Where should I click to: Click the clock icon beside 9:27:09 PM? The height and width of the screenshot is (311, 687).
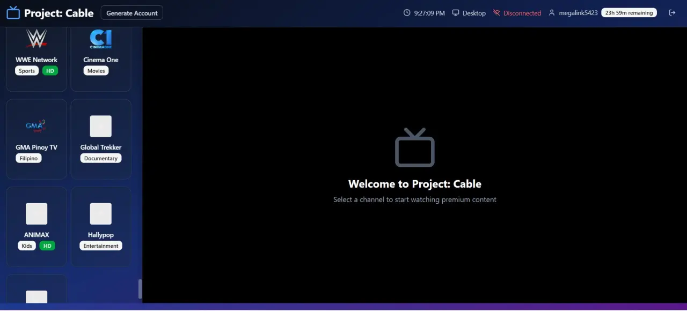407,13
